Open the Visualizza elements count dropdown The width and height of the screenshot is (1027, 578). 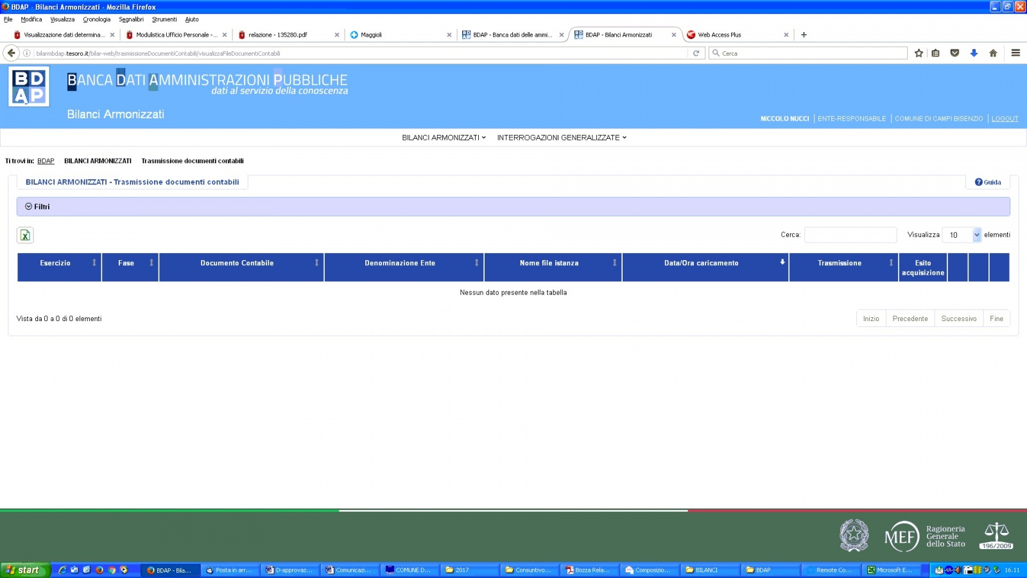click(962, 235)
